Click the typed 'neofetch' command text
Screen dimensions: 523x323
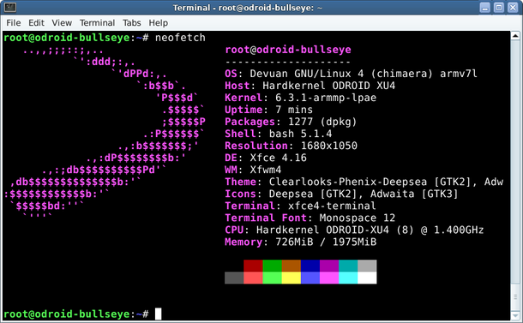point(180,38)
